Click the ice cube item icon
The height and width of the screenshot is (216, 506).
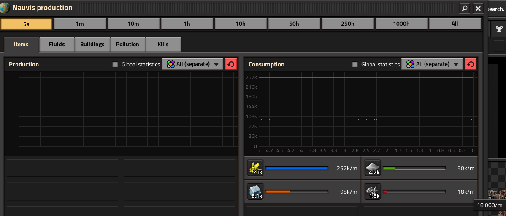[256, 192]
